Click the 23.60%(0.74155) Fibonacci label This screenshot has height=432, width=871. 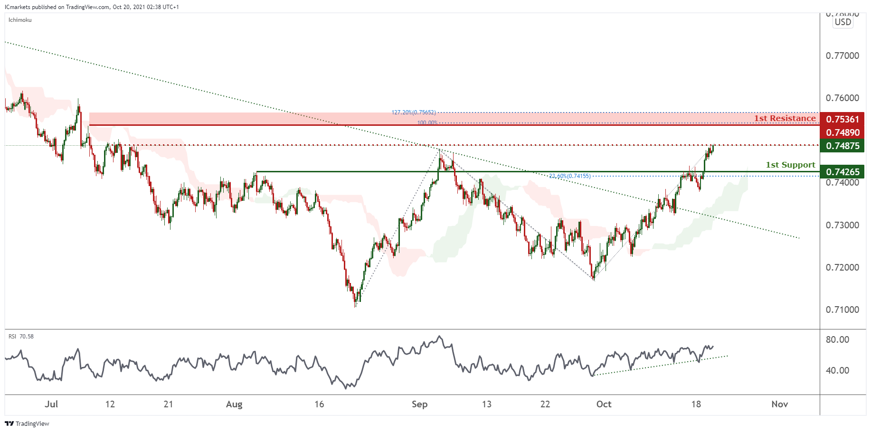[x=569, y=176]
